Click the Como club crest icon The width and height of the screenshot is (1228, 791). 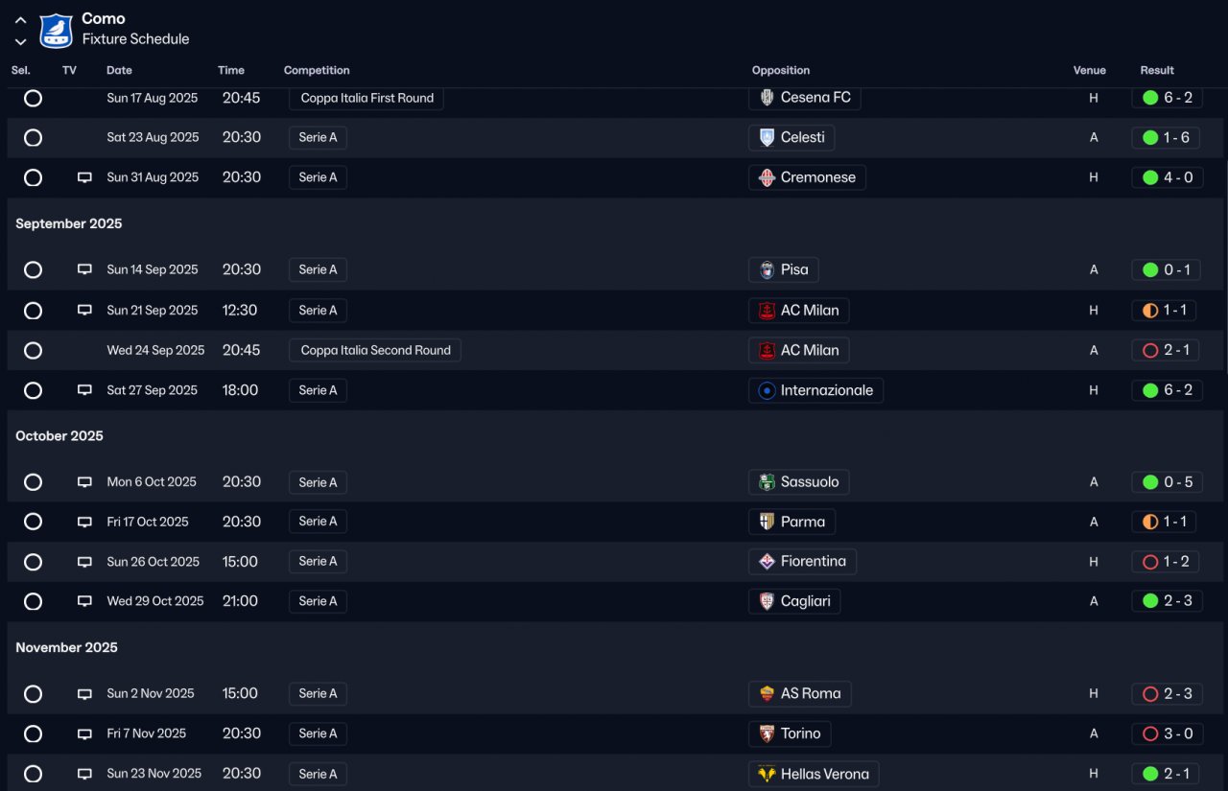[56, 30]
